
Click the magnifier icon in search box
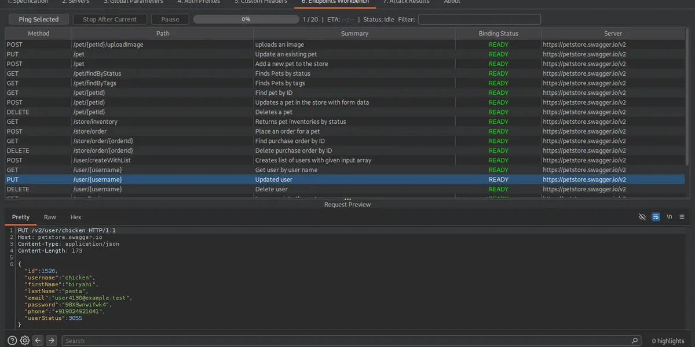coord(635,341)
